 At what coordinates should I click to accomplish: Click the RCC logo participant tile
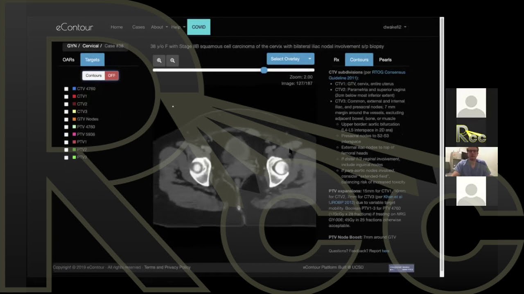tap(471, 133)
